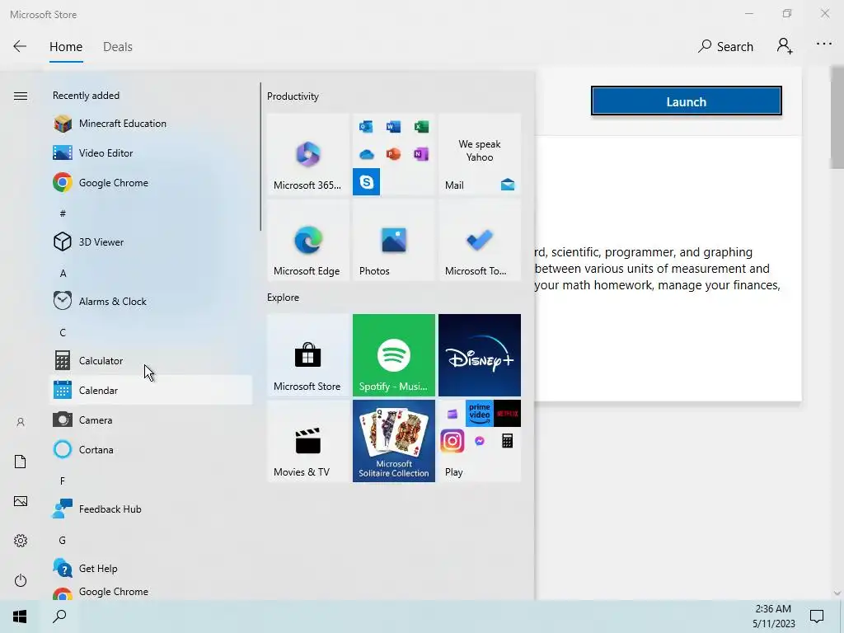Image resolution: width=844 pixels, height=633 pixels.
Task: Open the notification center icon
Action: pyautogui.click(x=817, y=617)
